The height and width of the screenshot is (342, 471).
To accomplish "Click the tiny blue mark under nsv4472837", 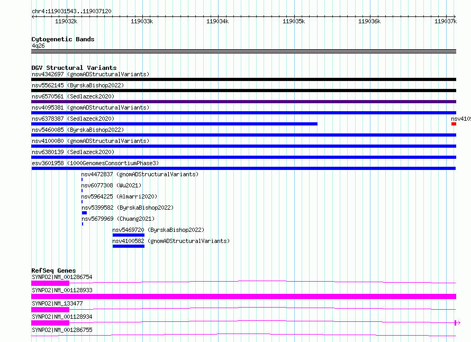I will point(82,179).
